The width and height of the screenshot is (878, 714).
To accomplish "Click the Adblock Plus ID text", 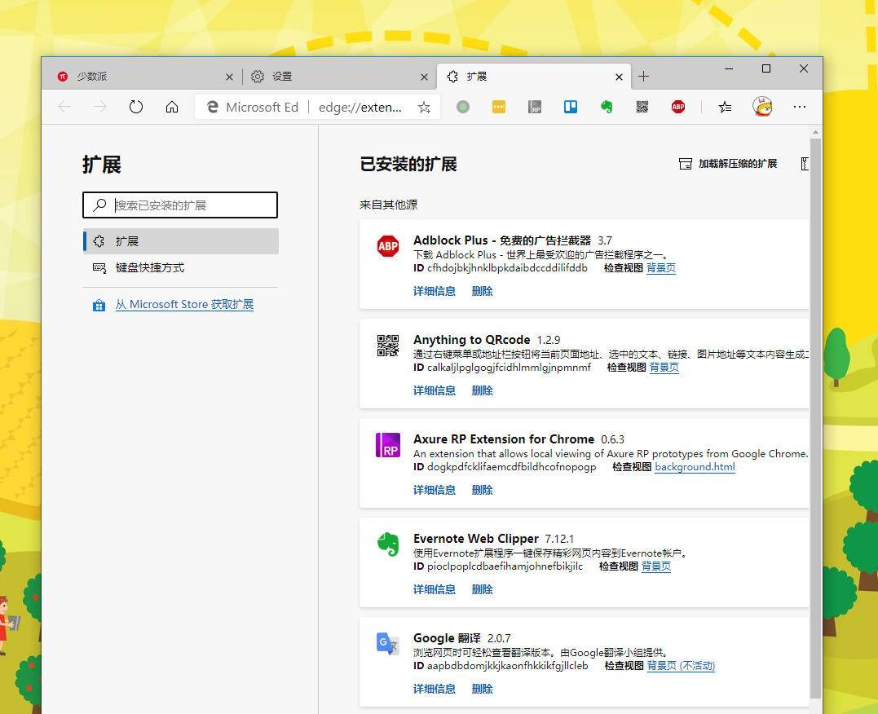I will click(x=501, y=268).
